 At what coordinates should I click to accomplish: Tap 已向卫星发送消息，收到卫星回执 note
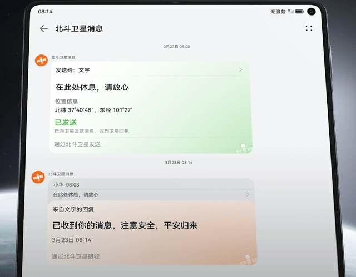pos(91,131)
